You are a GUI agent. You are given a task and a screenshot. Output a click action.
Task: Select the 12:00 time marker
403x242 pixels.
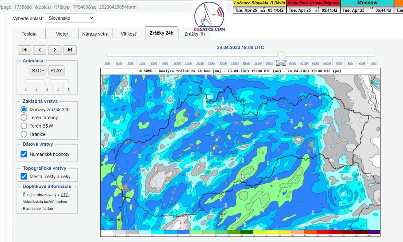[x=200, y=63]
